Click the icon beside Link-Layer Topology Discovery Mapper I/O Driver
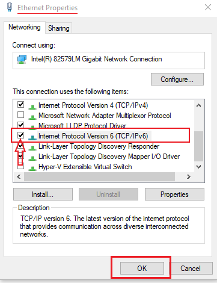This screenshot has height=283, width=217. click(32, 157)
